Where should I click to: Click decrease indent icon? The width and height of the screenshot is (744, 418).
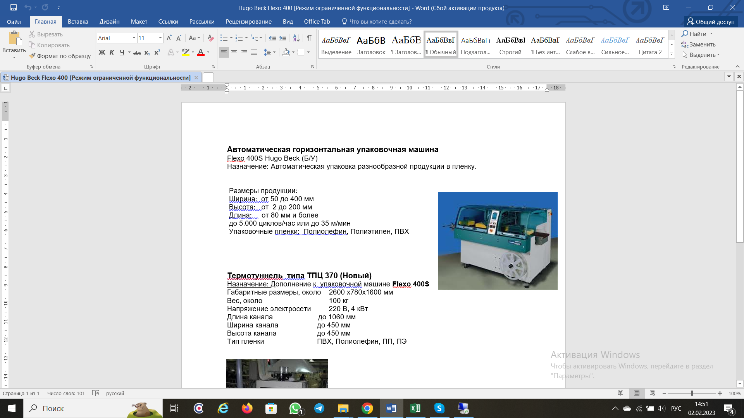pos(272,38)
